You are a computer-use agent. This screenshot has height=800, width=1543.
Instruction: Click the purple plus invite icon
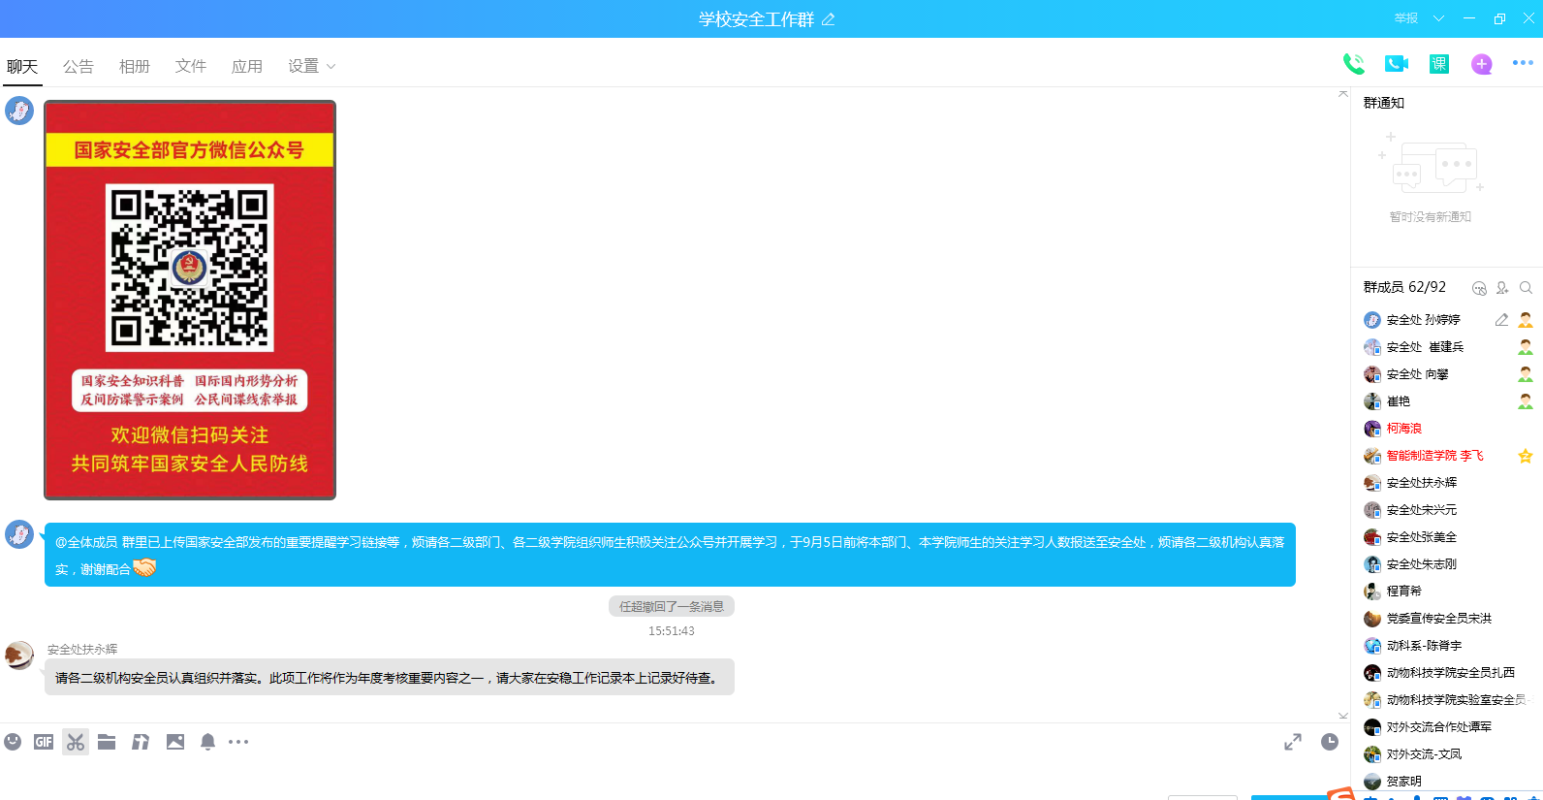tap(1481, 64)
